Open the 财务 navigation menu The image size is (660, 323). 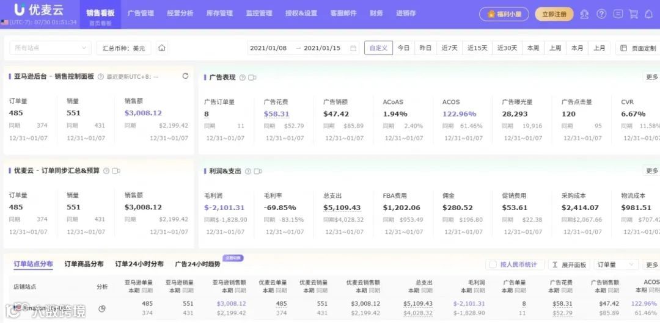(x=376, y=13)
